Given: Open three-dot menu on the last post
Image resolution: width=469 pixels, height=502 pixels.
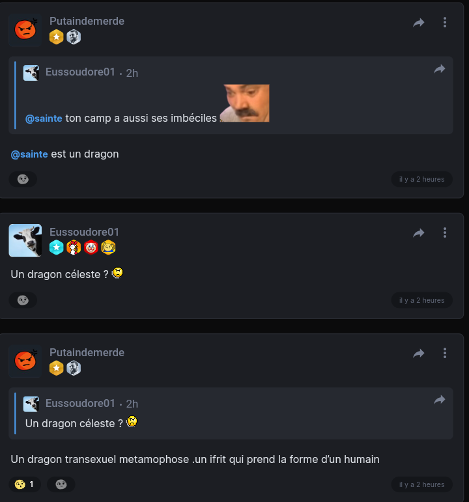Looking at the screenshot, I should pos(445,353).
